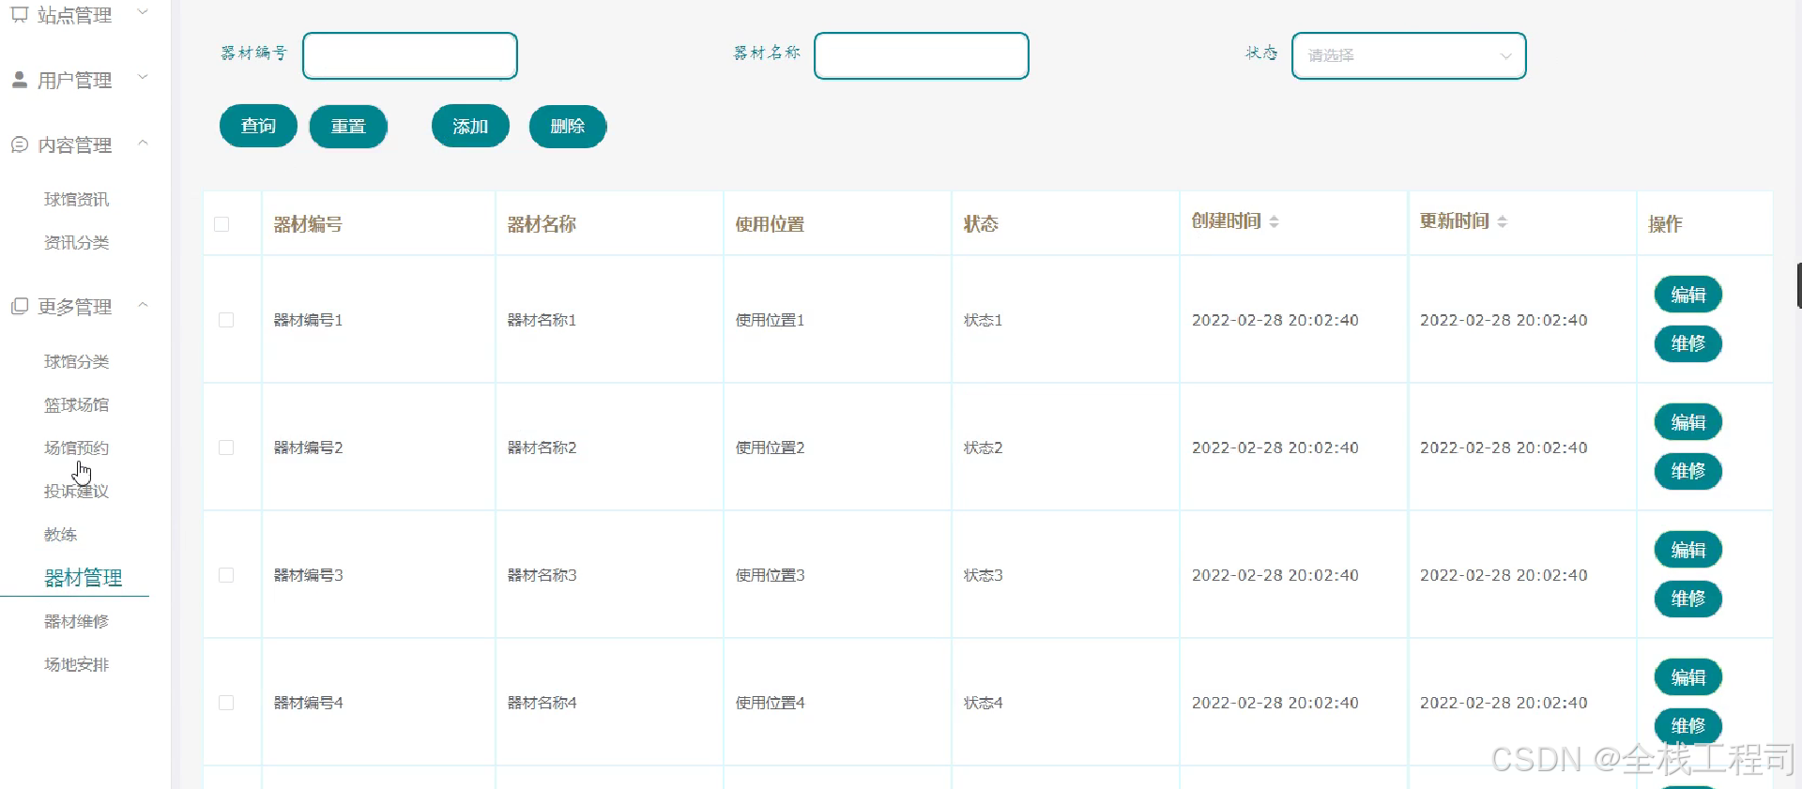Focus the 器材编号 search input
Screen dimensions: 1802x789
pos(410,55)
